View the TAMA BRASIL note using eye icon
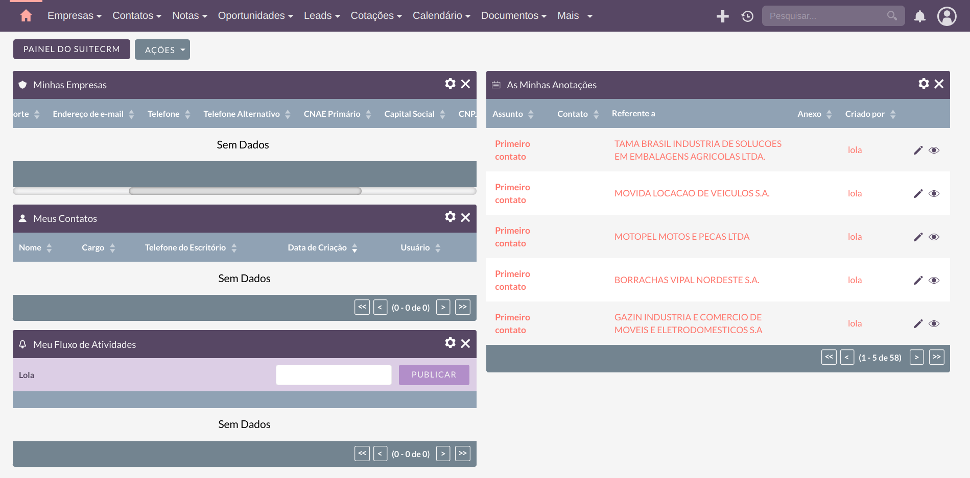The height and width of the screenshot is (478, 970). click(x=934, y=150)
